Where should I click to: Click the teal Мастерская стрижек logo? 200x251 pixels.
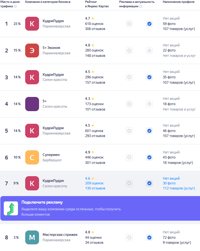[x=32, y=237]
